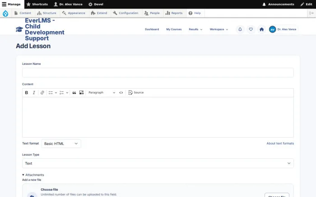The width and height of the screenshot is (316, 197).
Task: Open the Lesson Type dropdown
Action: click(158, 163)
